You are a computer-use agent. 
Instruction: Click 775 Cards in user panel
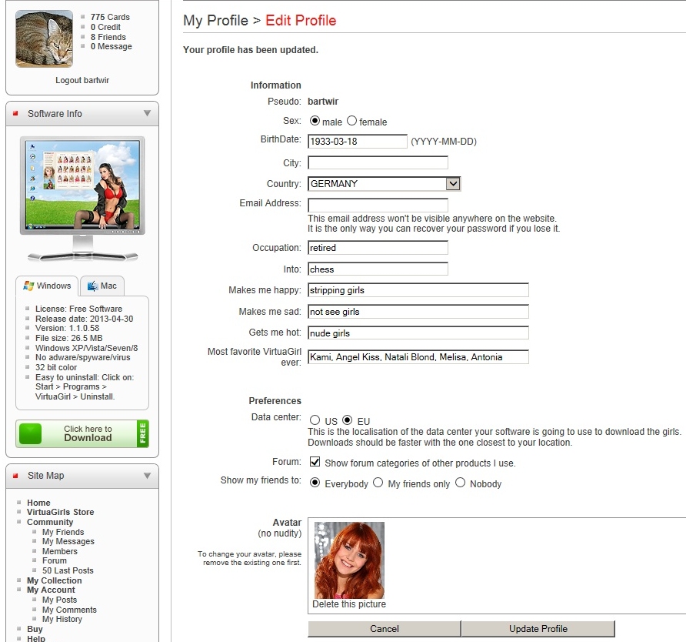(x=110, y=17)
